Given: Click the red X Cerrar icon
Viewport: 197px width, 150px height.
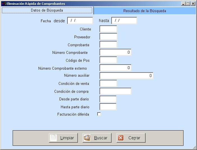Looking at the screenshot, I should [121, 138].
